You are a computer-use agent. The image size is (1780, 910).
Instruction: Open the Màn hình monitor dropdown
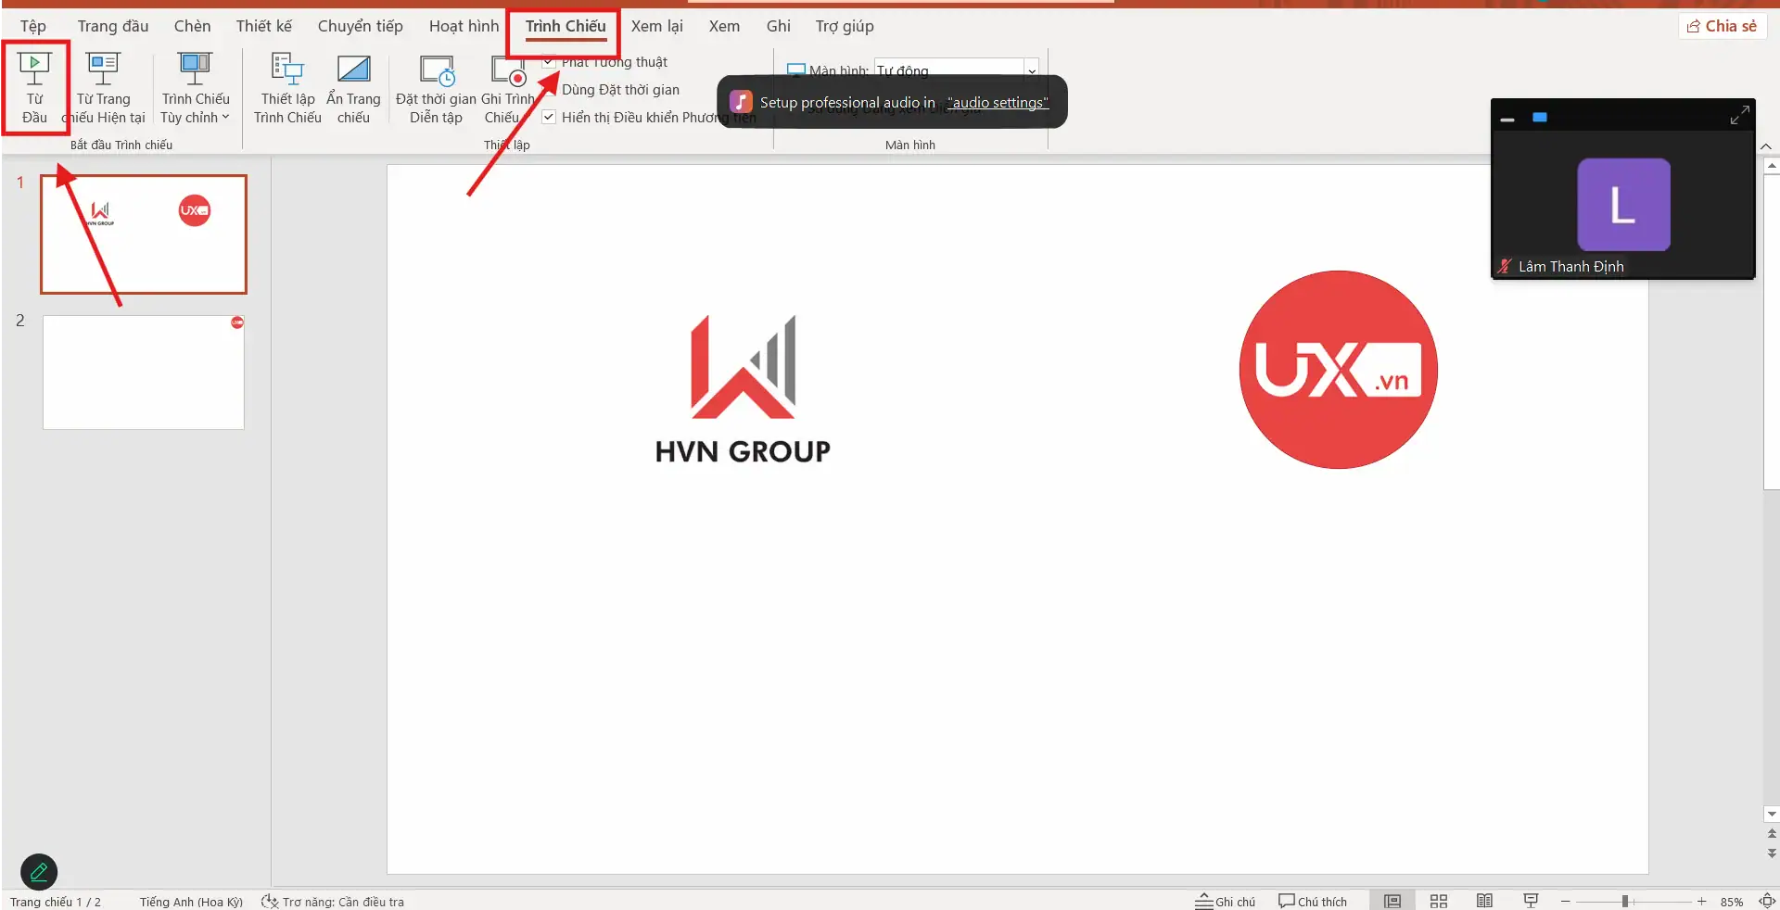click(1031, 70)
